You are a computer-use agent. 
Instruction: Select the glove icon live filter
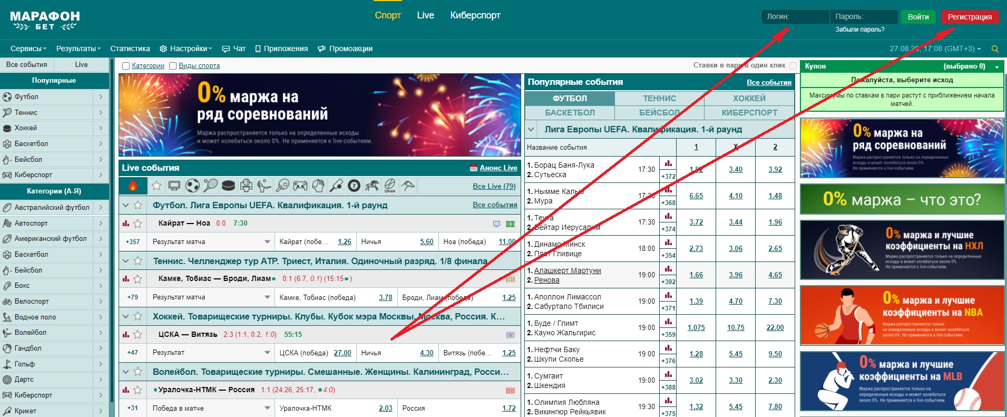pos(318,186)
